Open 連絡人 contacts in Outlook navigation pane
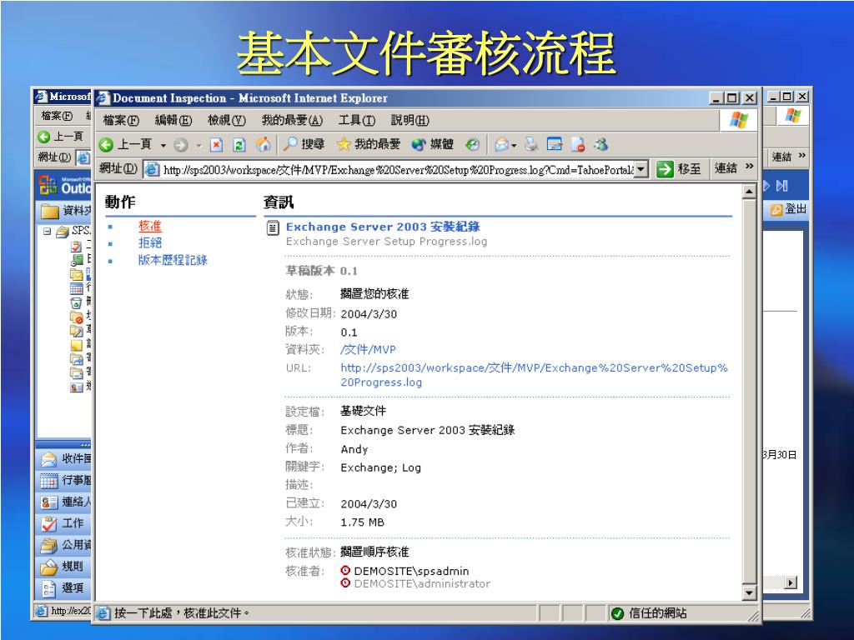 (x=65, y=502)
